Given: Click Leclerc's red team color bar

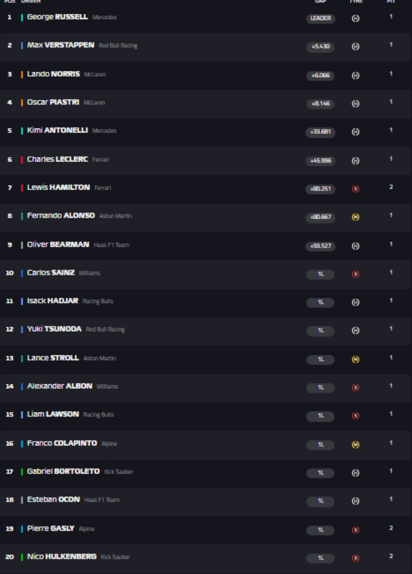Looking at the screenshot, I should (x=22, y=159).
